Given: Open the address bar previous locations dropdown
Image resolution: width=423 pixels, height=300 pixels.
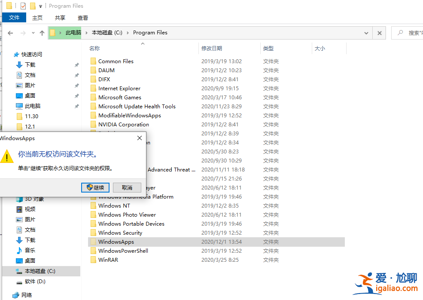Looking at the screenshot, I should point(366,33).
